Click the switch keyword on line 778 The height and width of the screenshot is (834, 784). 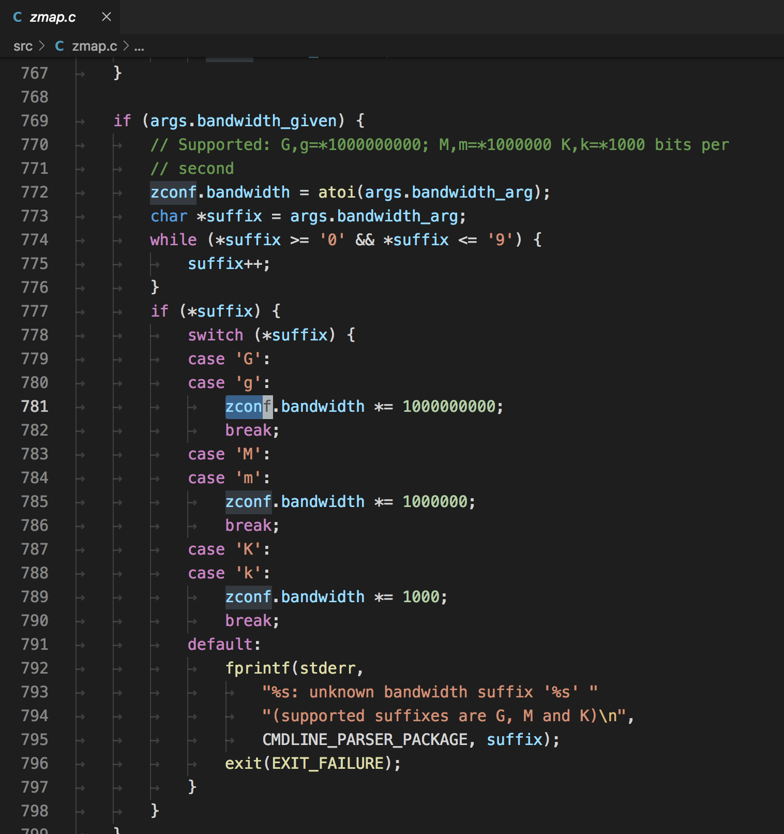[215, 335]
